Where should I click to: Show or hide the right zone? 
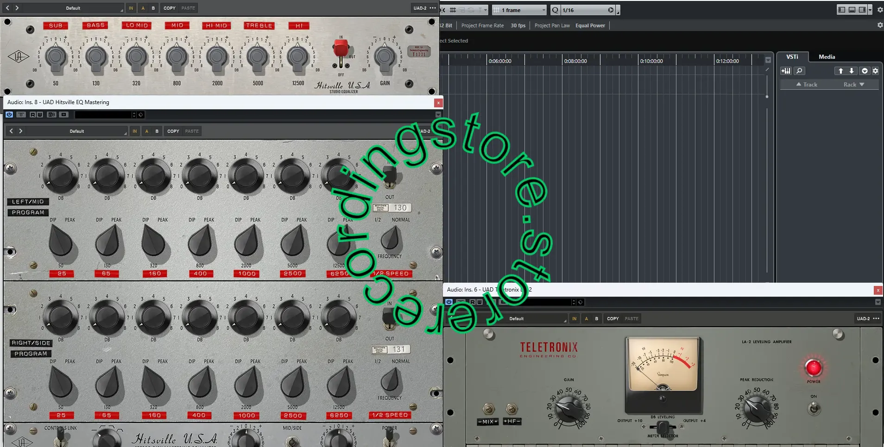click(x=862, y=9)
